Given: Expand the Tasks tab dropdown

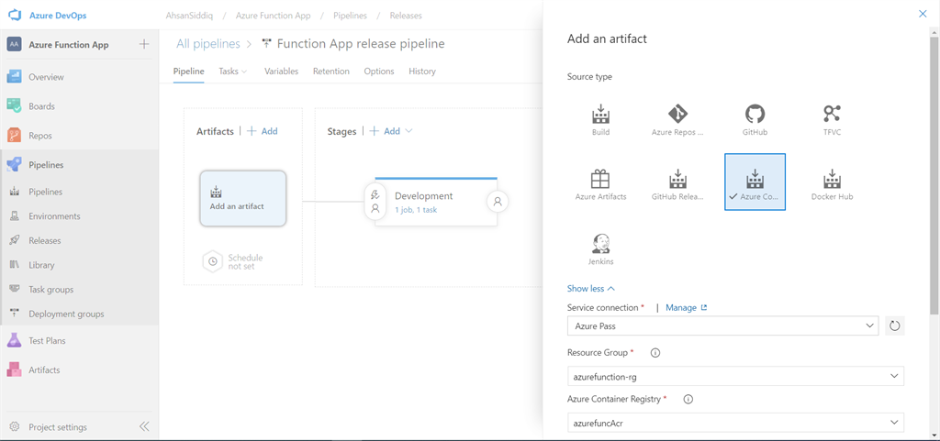Looking at the screenshot, I should 244,72.
